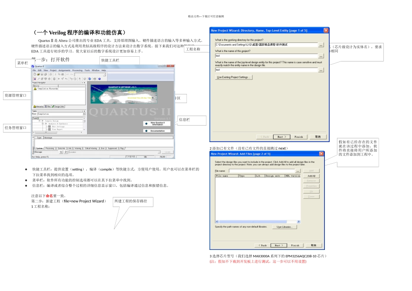Click the blue Help question mark icon
The image size is (412, 291).
(x=99, y=79)
